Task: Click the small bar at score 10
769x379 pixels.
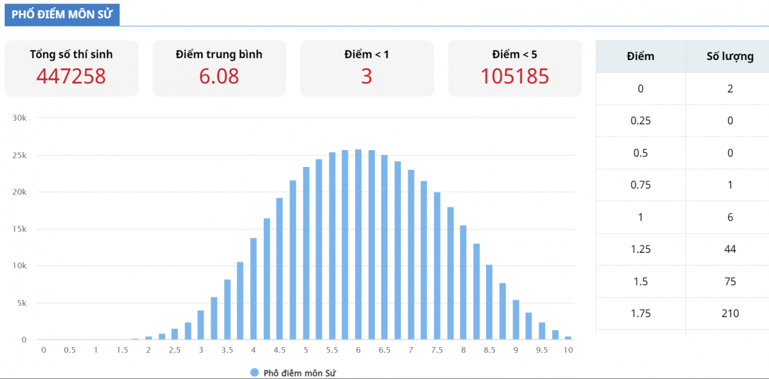Action: pos(568,338)
